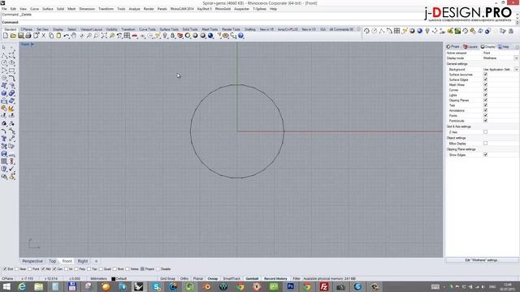Toggle the Mesh Wires checkbox
This screenshot has width=520, height=292.
click(485, 84)
